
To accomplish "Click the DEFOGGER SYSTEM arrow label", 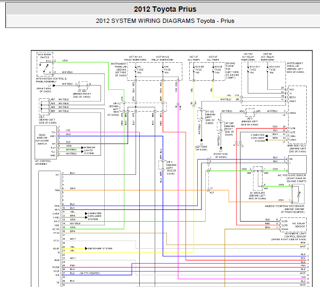I will click(x=100, y=248).
